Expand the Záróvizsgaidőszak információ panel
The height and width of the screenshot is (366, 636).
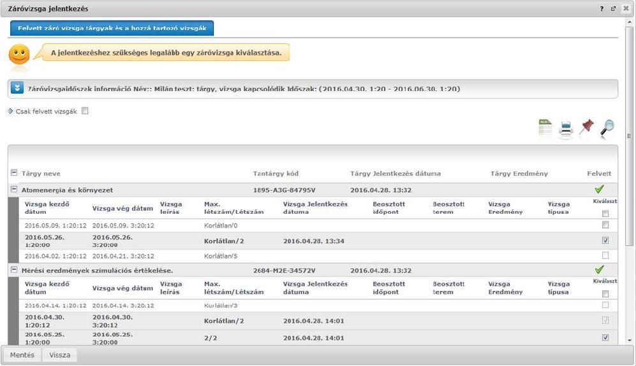(x=17, y=88)
